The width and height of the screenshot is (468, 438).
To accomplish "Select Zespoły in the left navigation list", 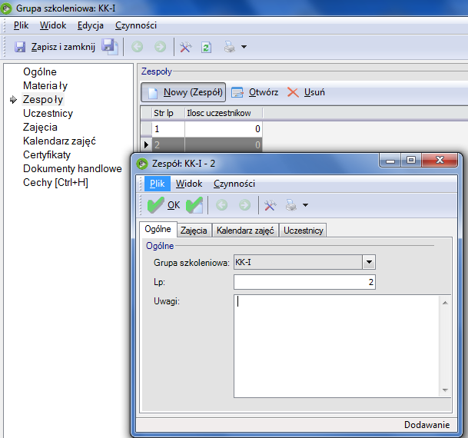I will (43, 99).
